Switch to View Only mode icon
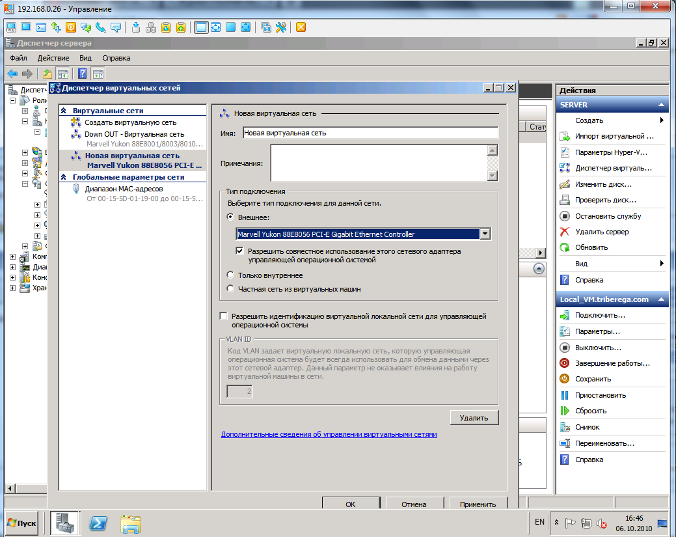 26,27
